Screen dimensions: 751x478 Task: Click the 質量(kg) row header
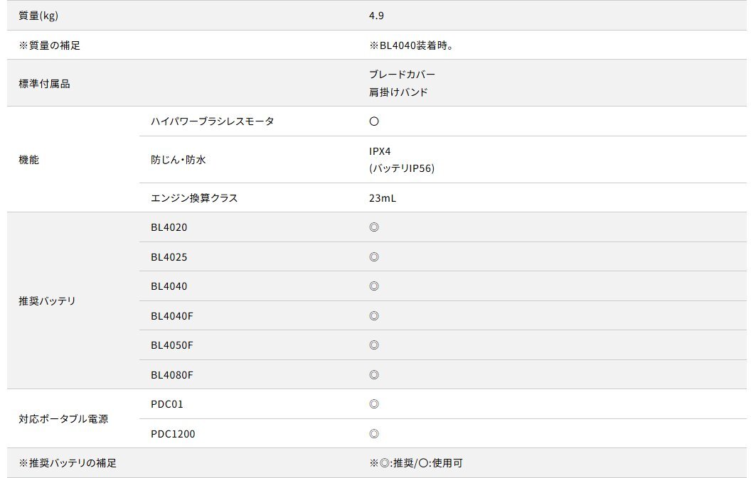tap(39, 16)
